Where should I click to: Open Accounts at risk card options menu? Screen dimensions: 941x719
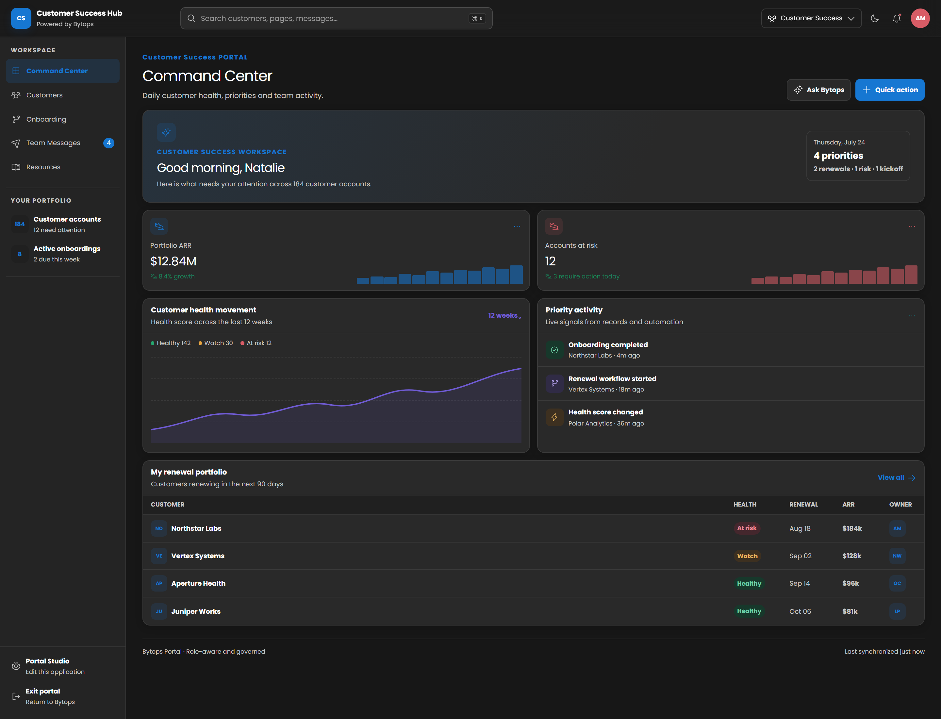[912, 226]
